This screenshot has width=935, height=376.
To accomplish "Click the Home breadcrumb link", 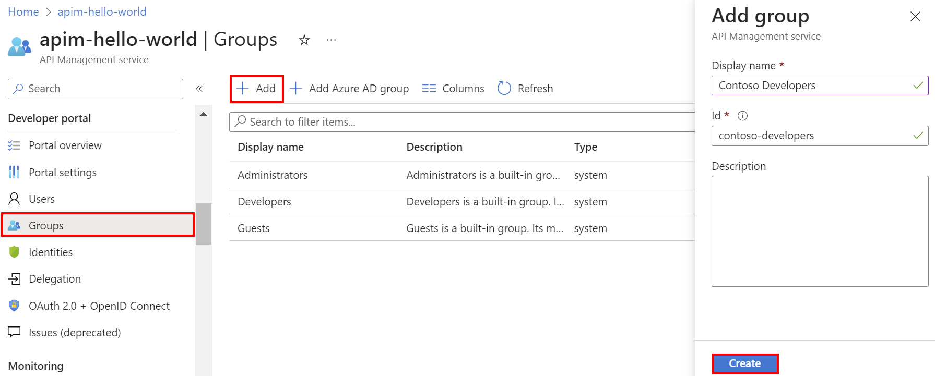I will [x=23, y=12].
